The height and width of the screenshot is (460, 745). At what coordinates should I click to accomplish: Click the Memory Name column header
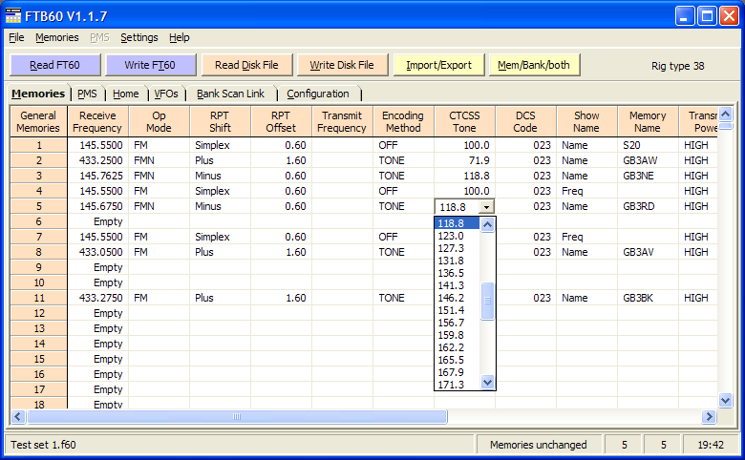pyautogui.click(x=648, y=121)
